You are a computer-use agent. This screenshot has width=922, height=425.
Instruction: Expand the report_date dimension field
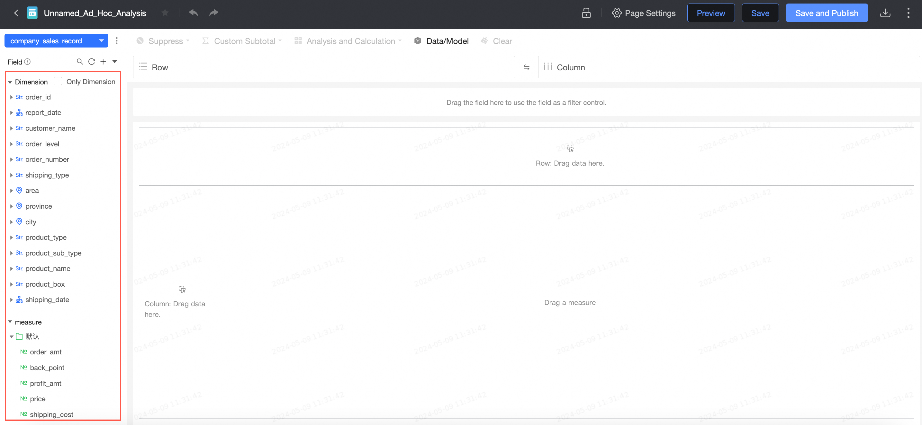tap(12, 113)
